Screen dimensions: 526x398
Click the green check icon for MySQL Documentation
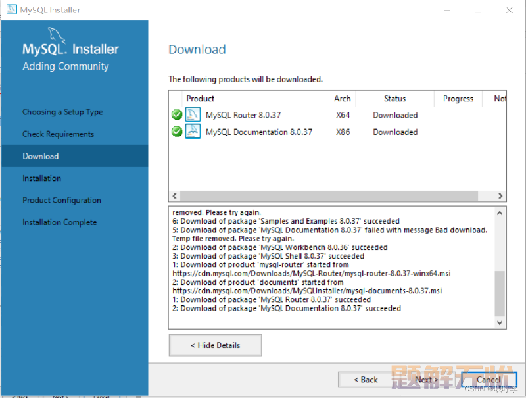coord(177,131)
